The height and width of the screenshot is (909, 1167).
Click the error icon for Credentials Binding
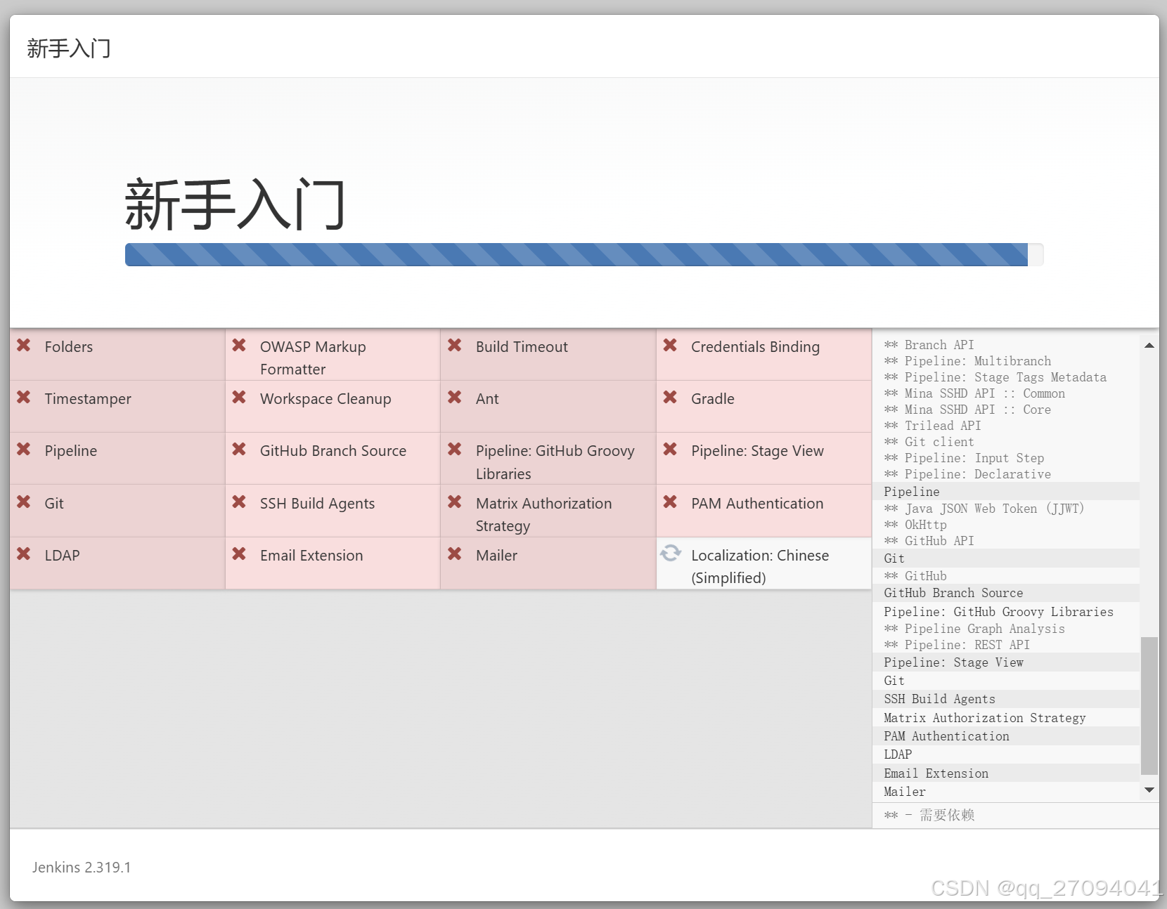point(671,346)
